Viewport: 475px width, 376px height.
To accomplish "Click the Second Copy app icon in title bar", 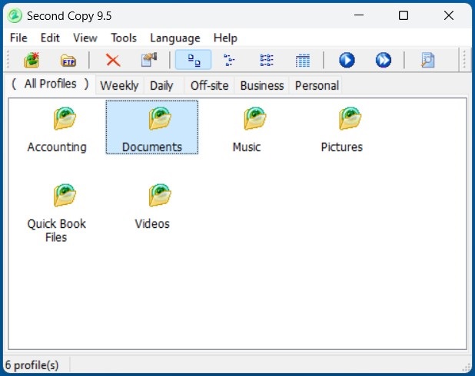I will 15,15.
